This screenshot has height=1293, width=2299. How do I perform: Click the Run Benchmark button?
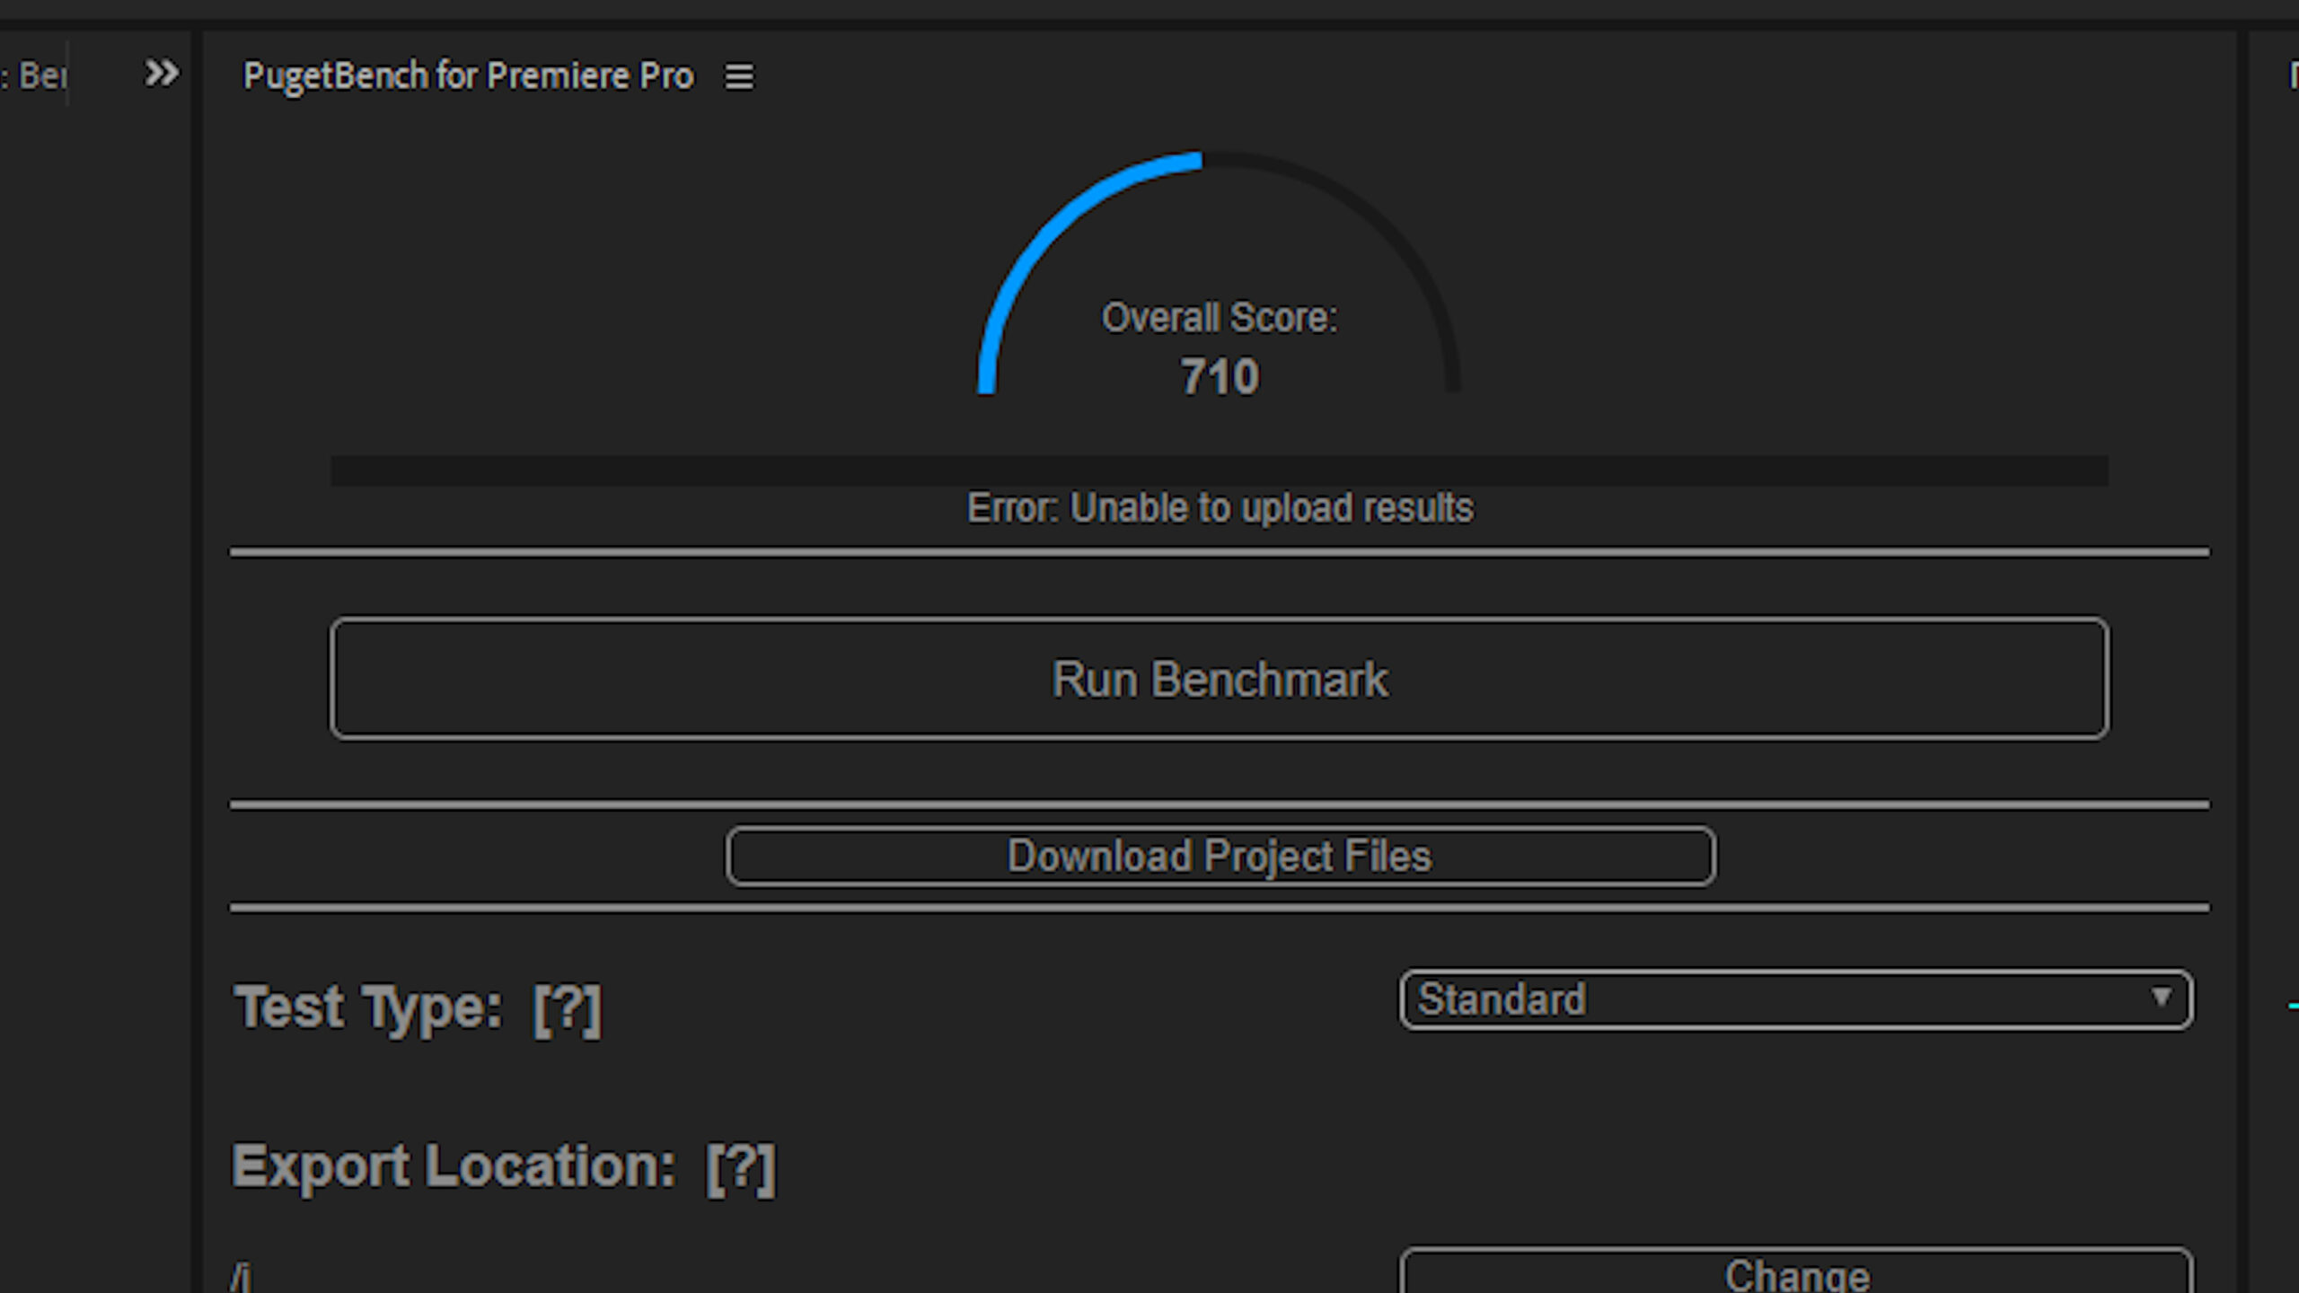(1220, 679)
